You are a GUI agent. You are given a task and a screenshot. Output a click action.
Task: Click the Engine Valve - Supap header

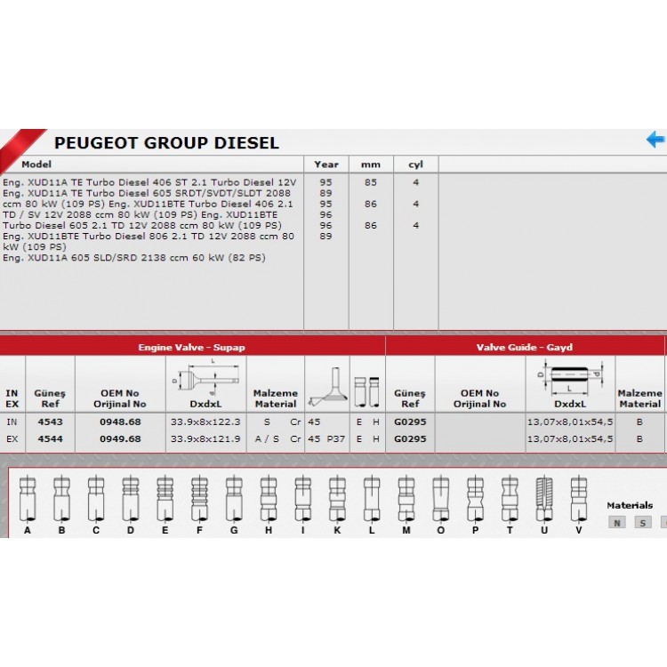(x=192, y=347)
